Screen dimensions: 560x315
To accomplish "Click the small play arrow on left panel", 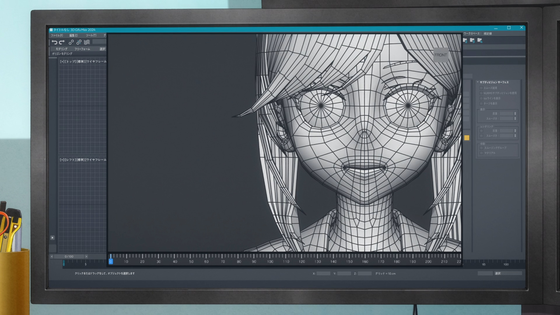I will 52,238.
